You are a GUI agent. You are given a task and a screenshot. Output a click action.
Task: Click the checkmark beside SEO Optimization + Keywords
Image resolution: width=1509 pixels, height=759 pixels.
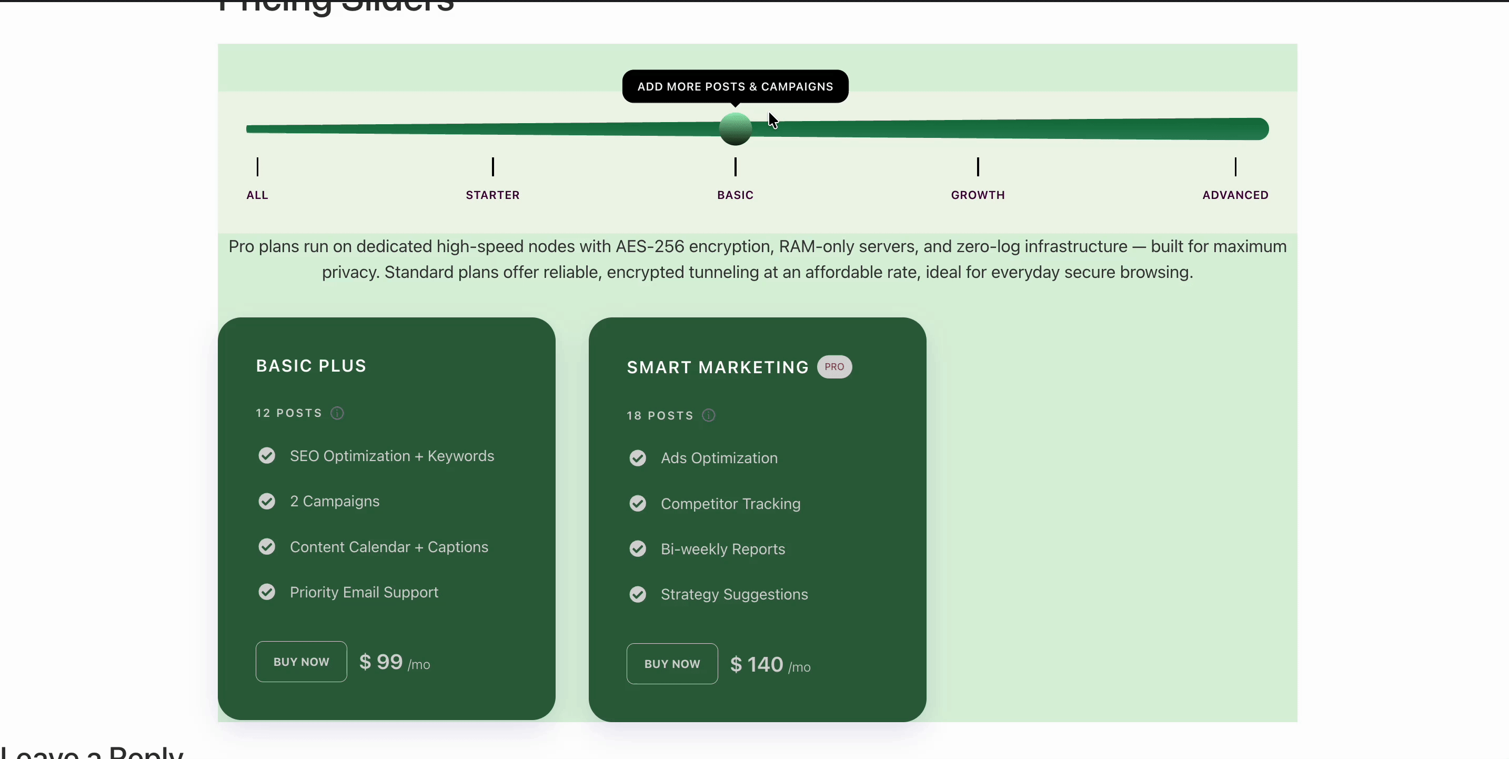coord(267,456)
